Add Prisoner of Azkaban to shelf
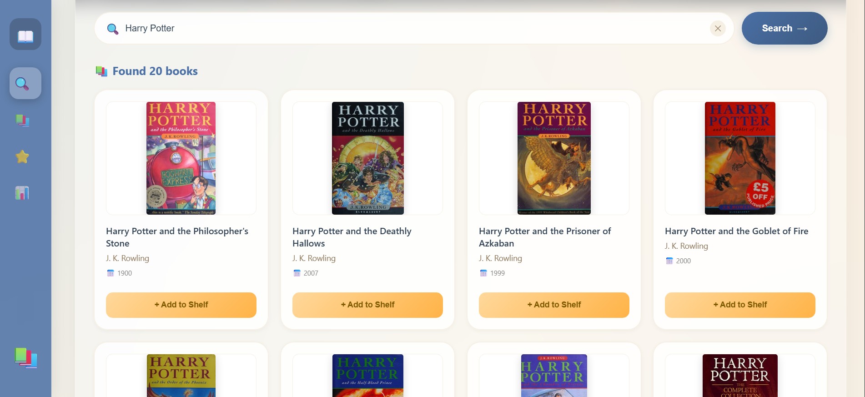This screenshot has height=397, width=865. coord(554,305)
